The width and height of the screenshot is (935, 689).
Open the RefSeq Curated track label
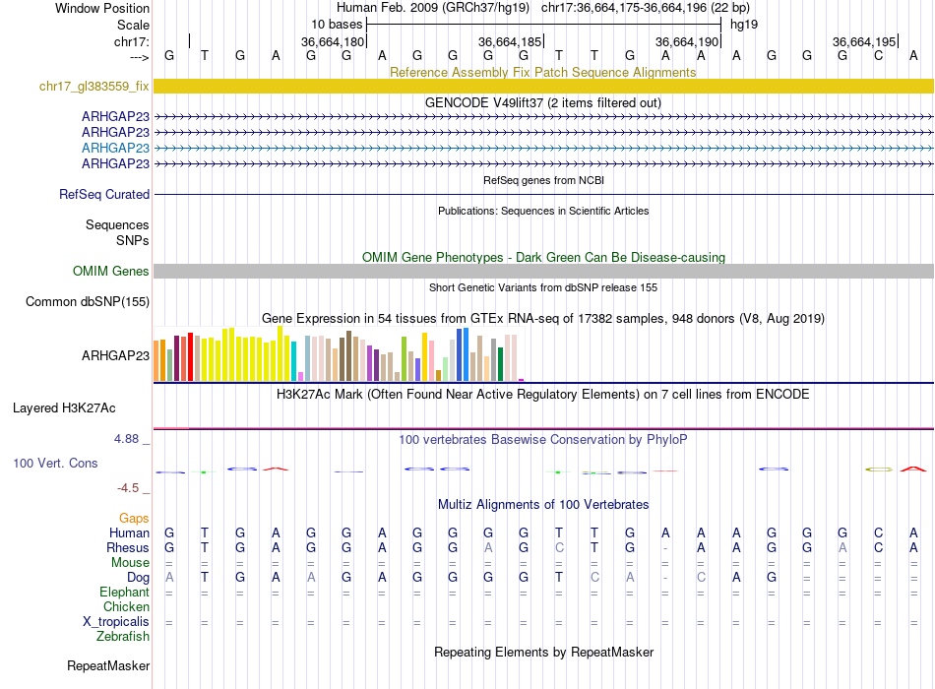(x=104, y=195)
